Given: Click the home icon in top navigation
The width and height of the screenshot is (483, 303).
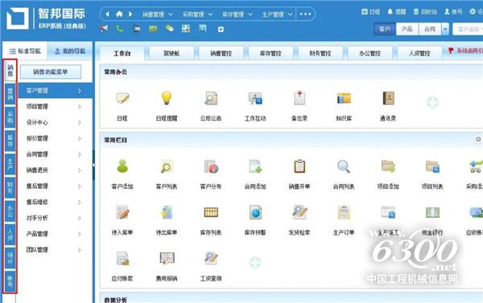Looking at the screenshot, I should pos(119,14).
